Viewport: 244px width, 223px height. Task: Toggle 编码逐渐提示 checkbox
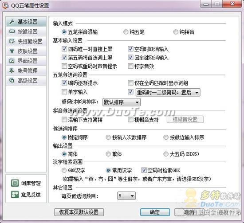[64, 83]
